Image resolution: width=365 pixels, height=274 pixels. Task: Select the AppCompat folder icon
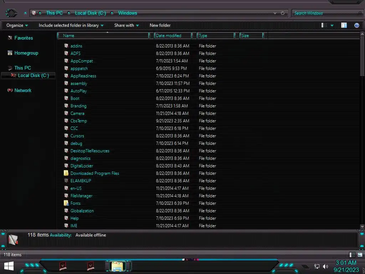(66, 61)
